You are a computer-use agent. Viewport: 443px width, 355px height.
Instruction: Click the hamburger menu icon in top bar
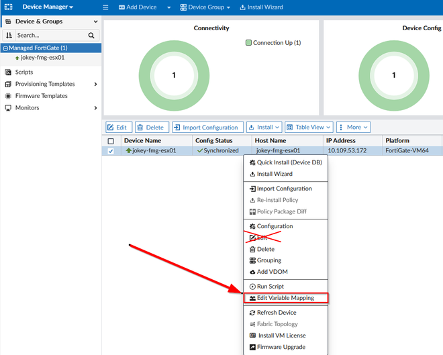pos(105,7)
